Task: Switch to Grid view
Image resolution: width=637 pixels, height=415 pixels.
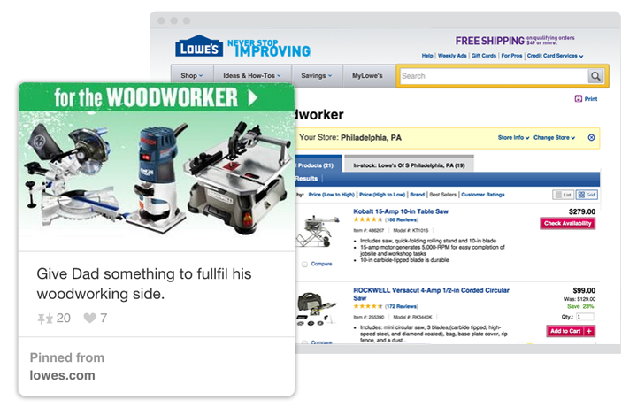Action: pos(587,195)
